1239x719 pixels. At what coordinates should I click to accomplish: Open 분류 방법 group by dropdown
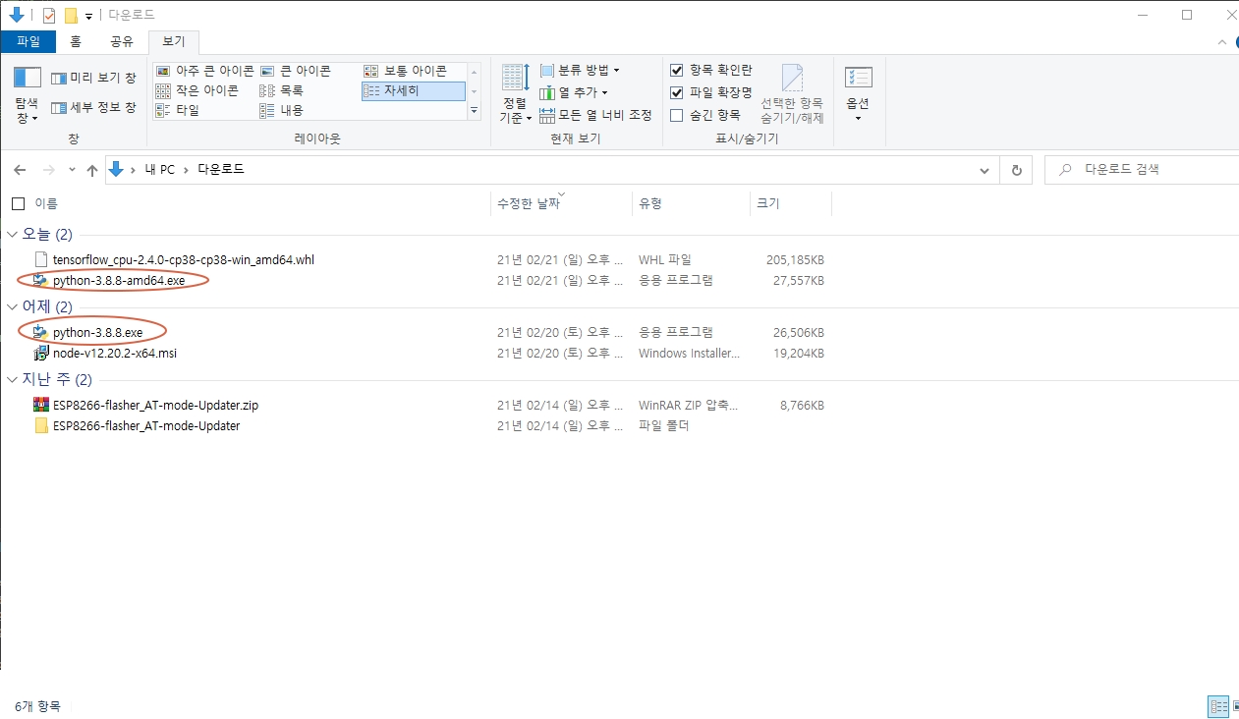(x=580, y=70)
